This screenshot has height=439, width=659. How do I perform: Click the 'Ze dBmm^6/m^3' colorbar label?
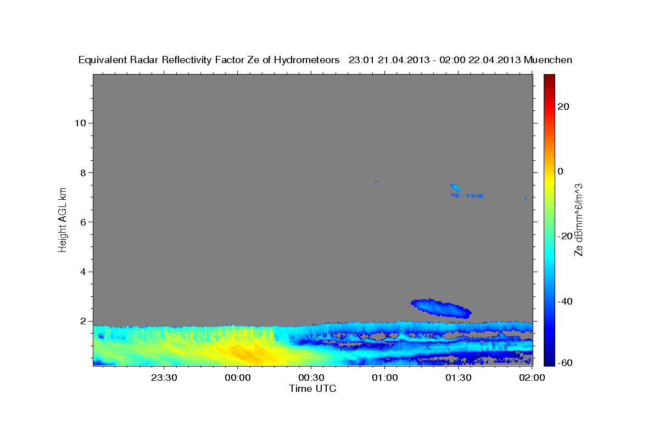pyautogui.click(x=578, y=219)
